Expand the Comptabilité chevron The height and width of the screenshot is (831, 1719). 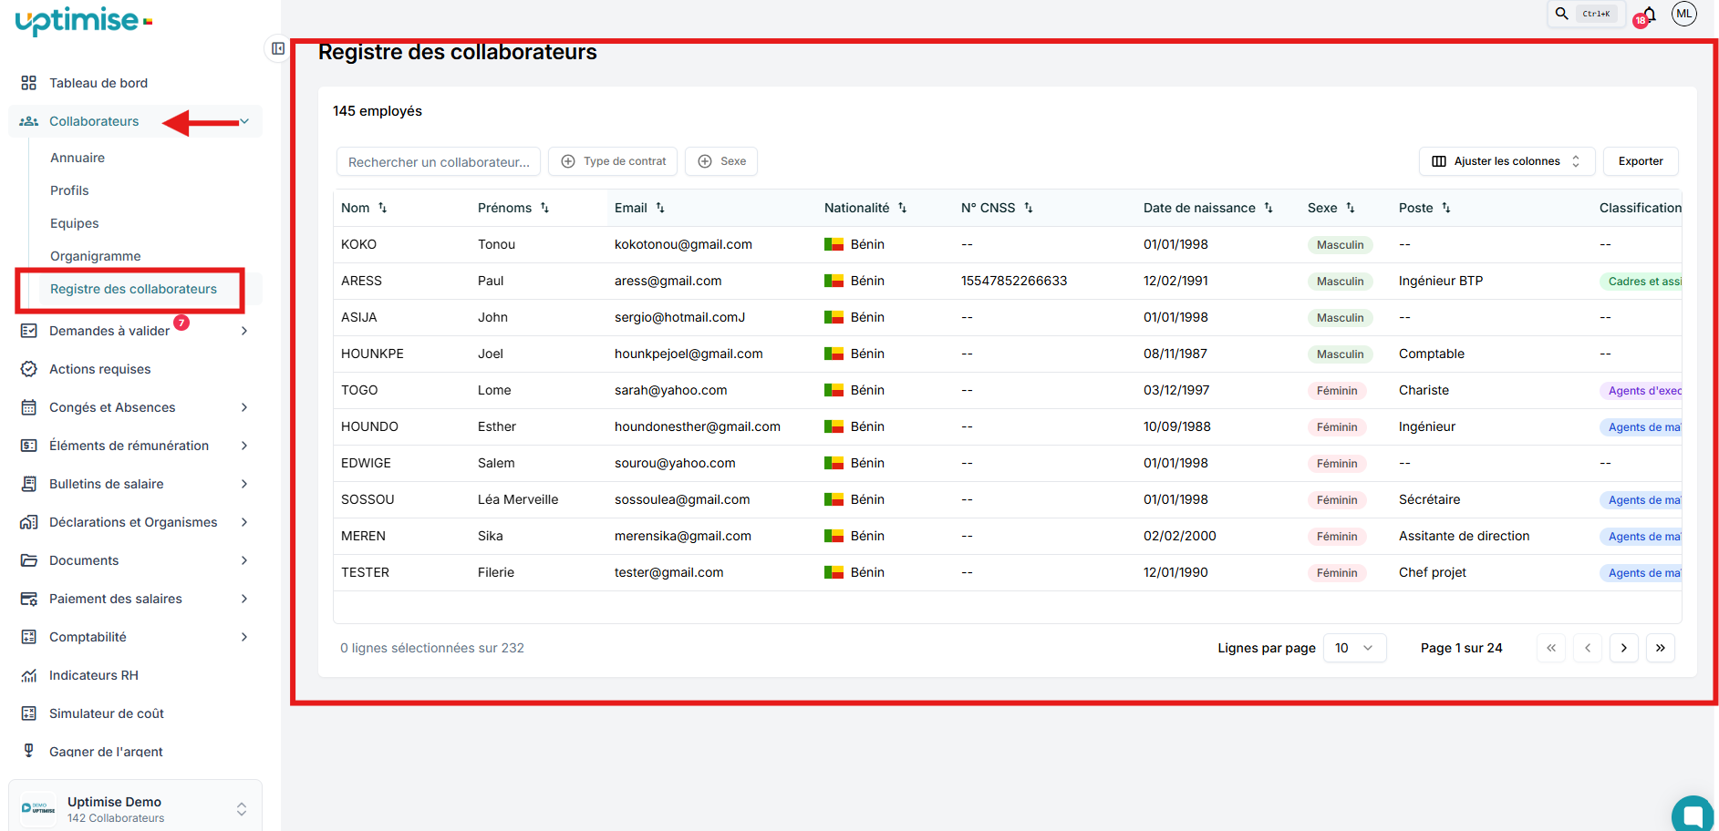point(244,637)
